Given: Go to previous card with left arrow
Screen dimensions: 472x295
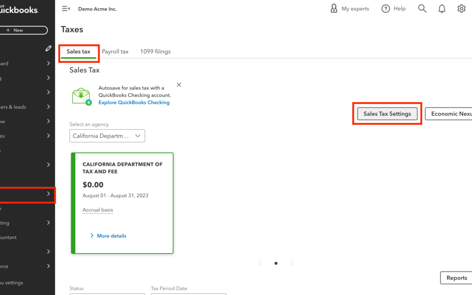Looking at the screenshot, I should (x=260, y=264).
